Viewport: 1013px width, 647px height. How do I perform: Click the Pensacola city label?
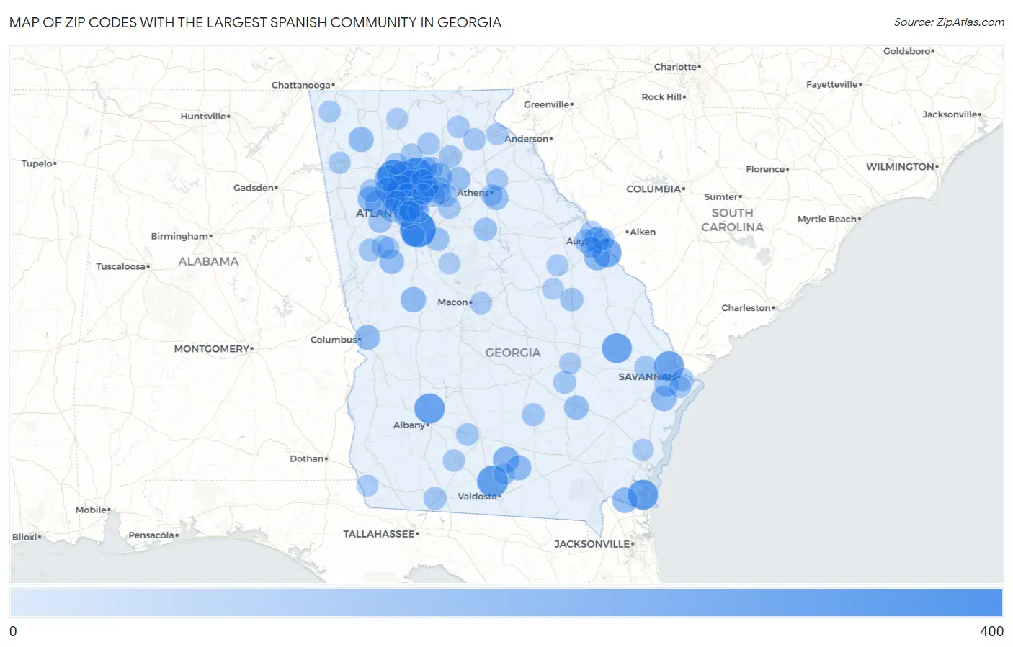153,535
